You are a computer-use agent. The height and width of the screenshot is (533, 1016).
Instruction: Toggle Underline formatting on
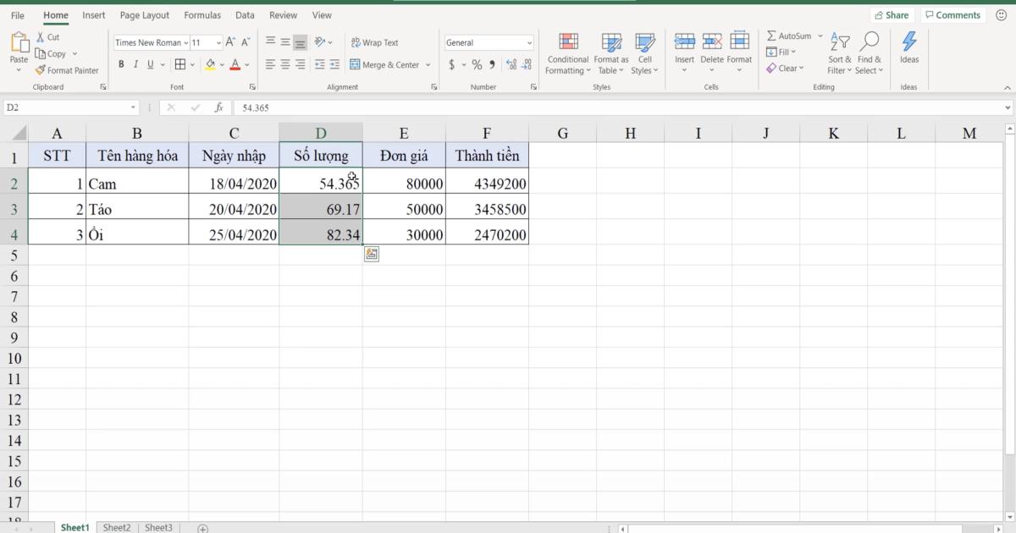(x=149, y=63)
